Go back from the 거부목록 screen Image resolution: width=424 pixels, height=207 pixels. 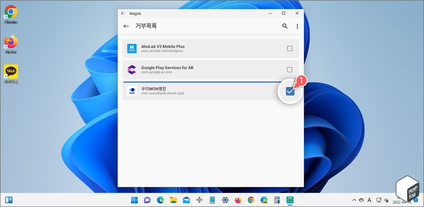[x=126, y=26]
